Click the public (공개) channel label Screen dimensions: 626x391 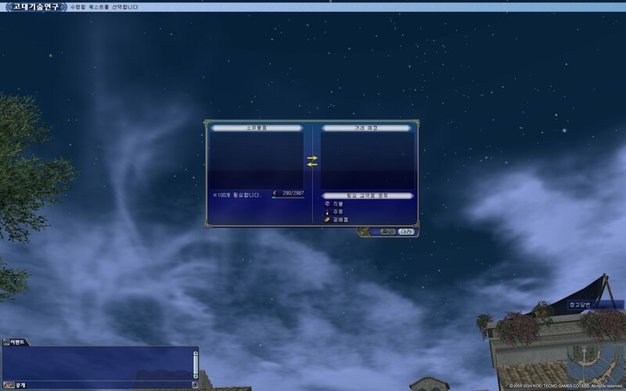pyautogui.click(x=21, y=386)
